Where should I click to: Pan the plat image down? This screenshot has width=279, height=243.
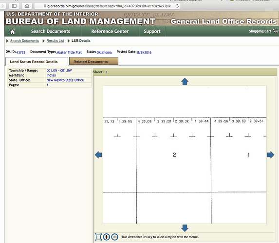coord(185,228)
